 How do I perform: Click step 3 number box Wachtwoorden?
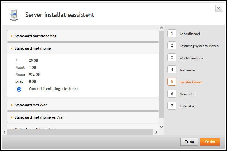(x=172, y=58)
